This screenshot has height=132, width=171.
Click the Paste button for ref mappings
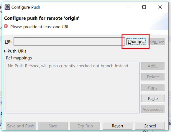tap(153, 98)
